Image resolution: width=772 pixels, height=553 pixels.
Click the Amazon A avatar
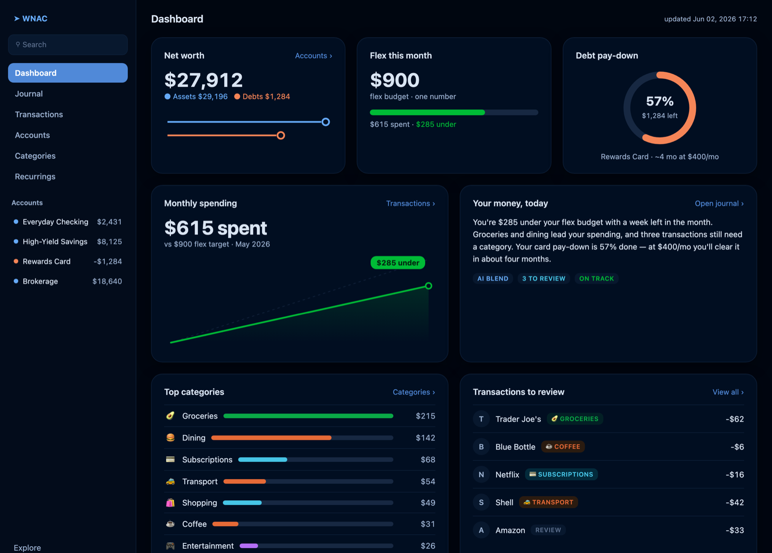pos(481,530)
